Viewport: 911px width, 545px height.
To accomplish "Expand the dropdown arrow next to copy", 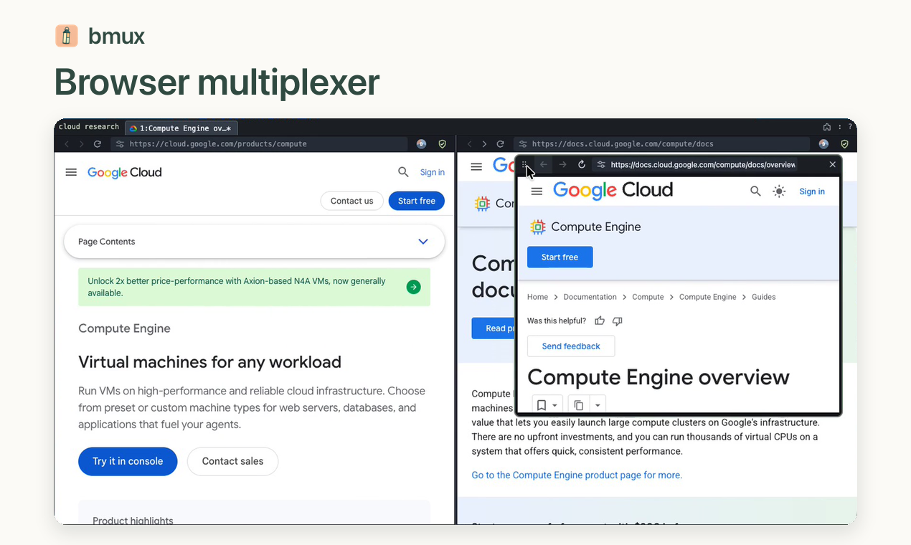I will (x=598, y=405).
